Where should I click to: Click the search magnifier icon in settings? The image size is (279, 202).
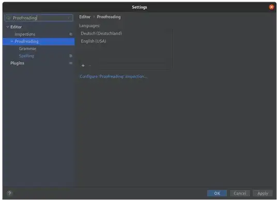(8, 18)
